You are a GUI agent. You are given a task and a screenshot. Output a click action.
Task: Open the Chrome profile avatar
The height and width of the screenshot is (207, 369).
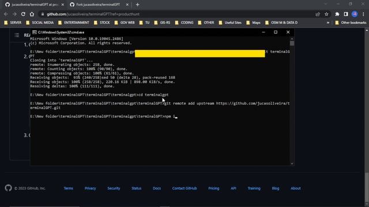(x=355, y=14)
